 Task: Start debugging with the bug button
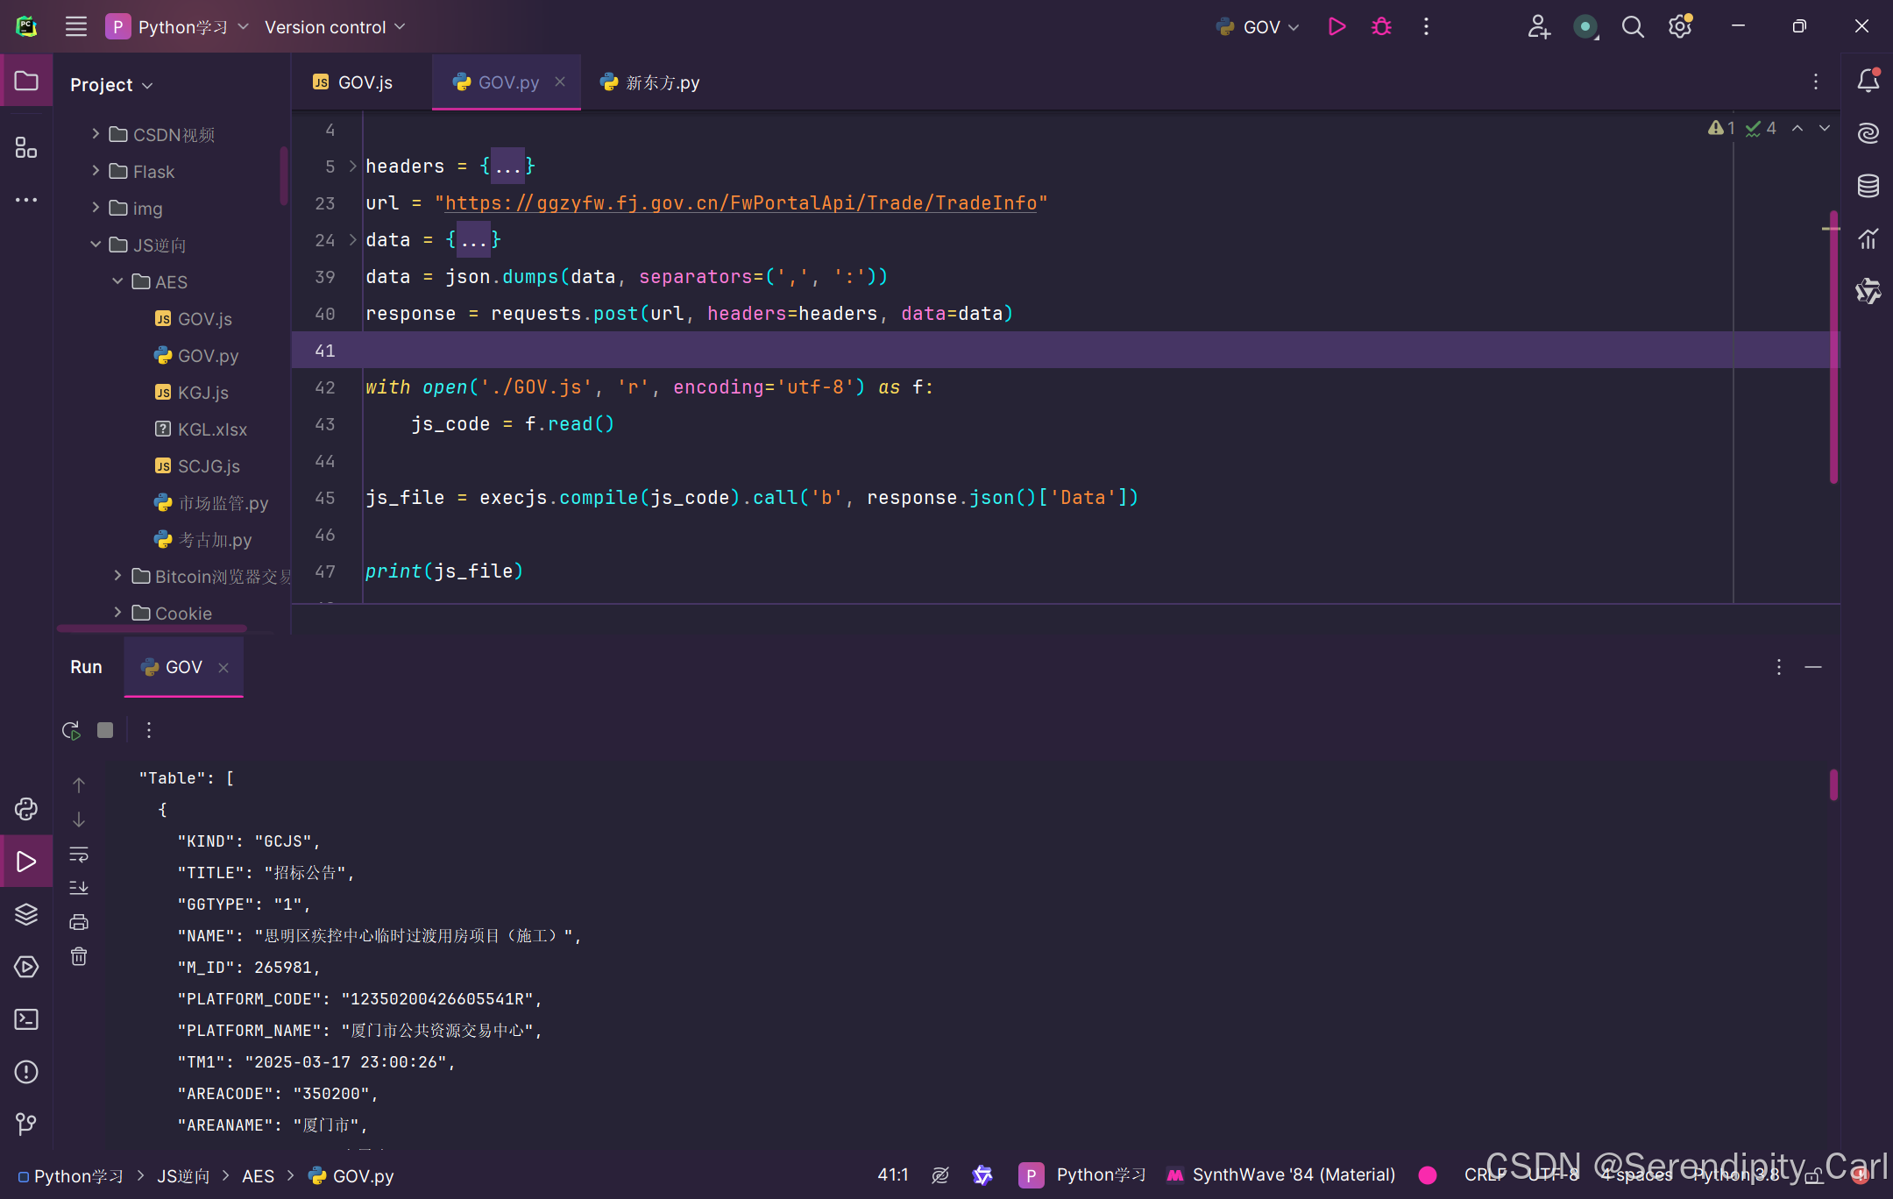click(1381, 26)
